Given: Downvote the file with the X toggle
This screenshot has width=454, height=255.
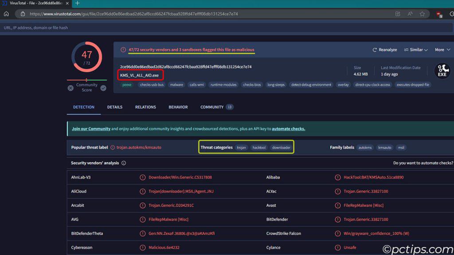Looking at the screenshot, I should tap(70, 88).
